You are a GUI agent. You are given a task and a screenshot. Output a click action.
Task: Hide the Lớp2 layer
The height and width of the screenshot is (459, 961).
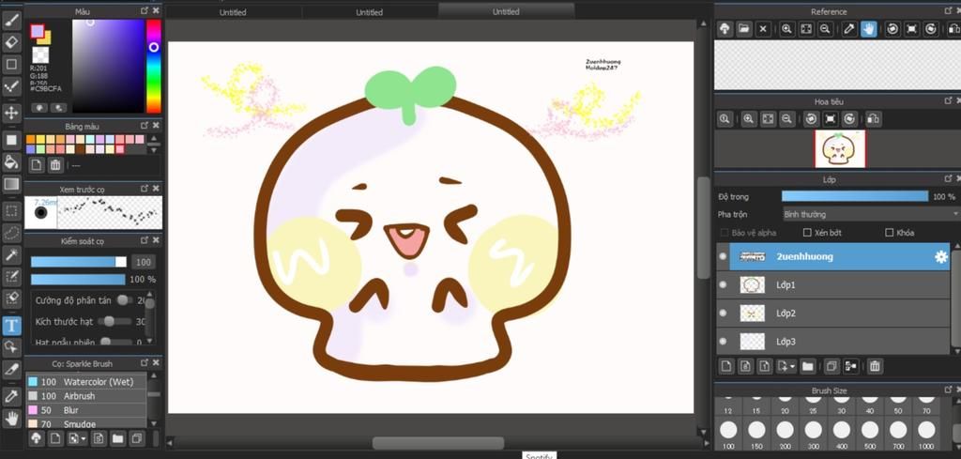tap(724, 314)
